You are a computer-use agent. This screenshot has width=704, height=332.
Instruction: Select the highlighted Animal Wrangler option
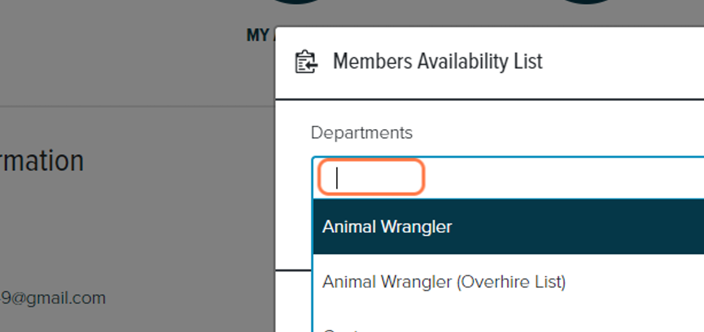click(x=508, y=226)
